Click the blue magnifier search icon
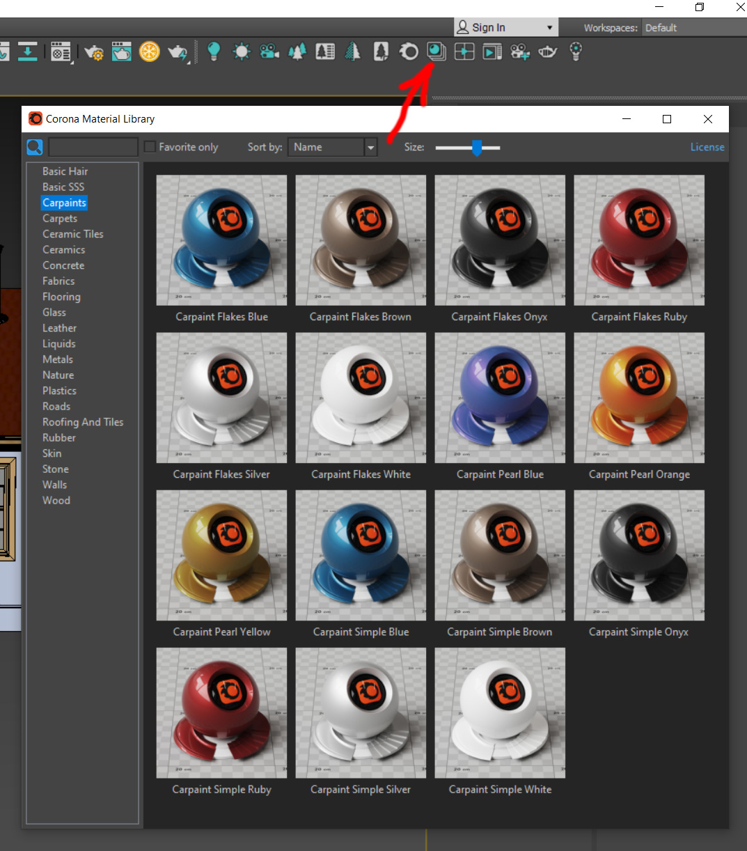This screenshot has width=747, height=851. 35,147
